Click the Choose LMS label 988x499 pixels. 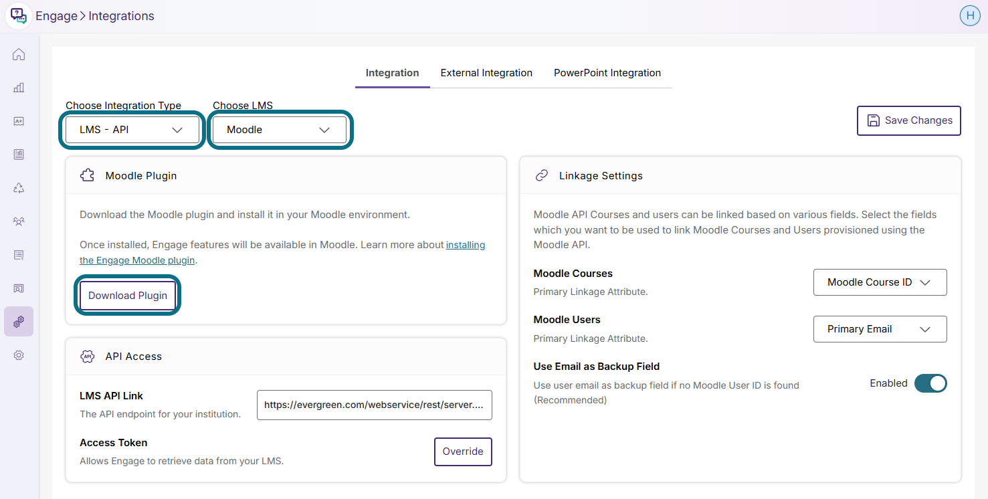pyautogui.click(x=243, y=106)
